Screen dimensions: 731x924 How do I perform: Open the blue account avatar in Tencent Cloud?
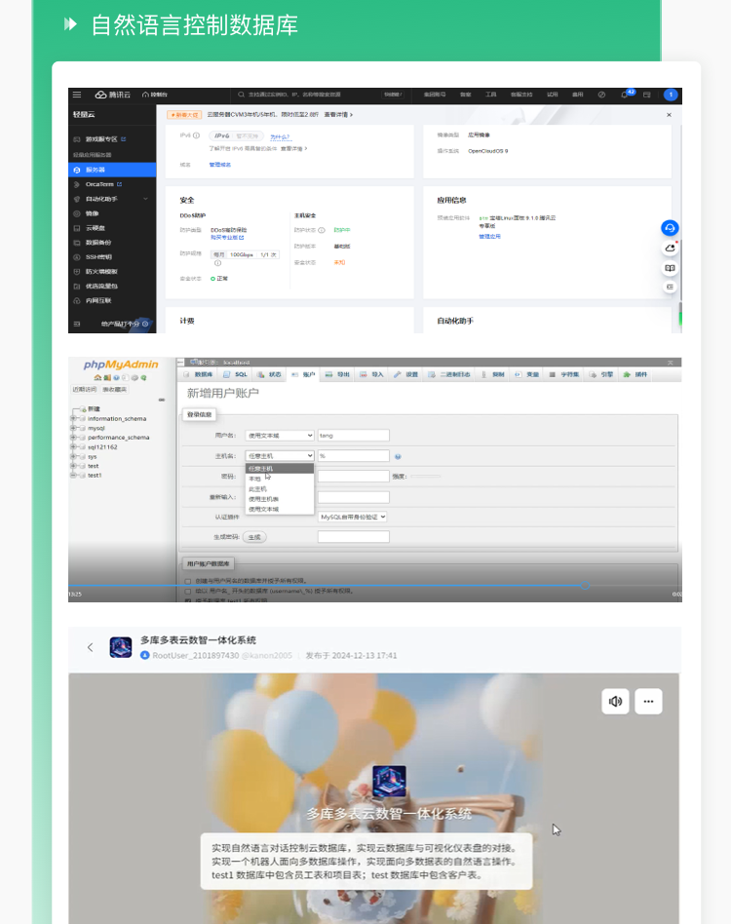coord(671,95)
